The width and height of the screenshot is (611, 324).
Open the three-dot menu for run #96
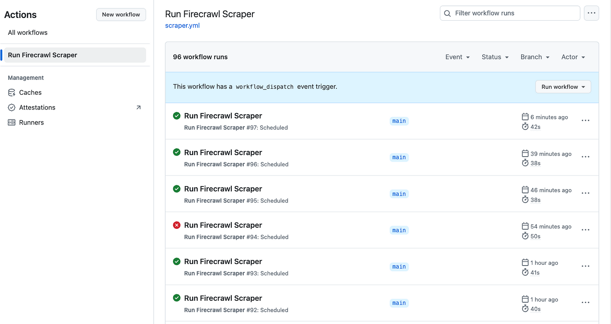click(585, 157)
